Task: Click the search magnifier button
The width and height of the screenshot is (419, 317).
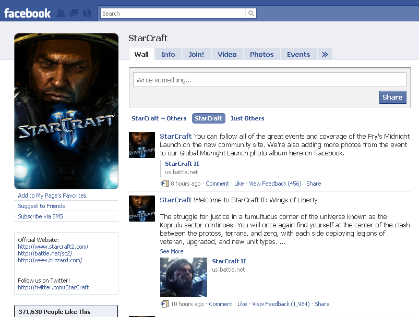Action: (251, 14)
